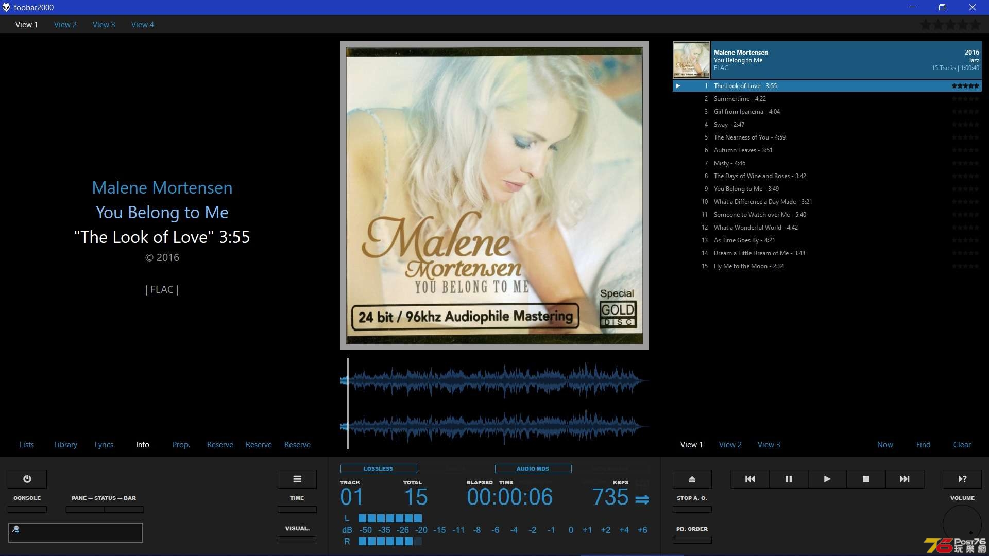Click the Find button

[924, 445]
